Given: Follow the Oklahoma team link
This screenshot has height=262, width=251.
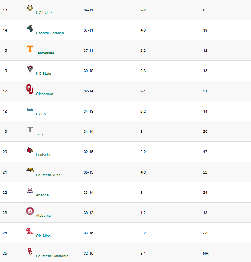Looking at the screenshot, I should click(45, 94).
